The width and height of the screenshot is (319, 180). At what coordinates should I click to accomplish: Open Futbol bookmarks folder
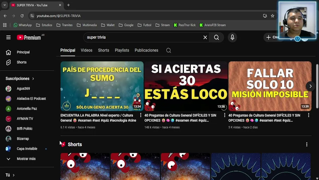pos(144,25)
